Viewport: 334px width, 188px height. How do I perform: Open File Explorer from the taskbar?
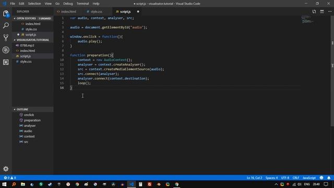point(23,184)
